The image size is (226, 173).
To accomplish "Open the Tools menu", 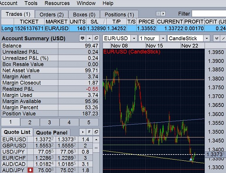I will pyautogui.click(x=31, y=3).
